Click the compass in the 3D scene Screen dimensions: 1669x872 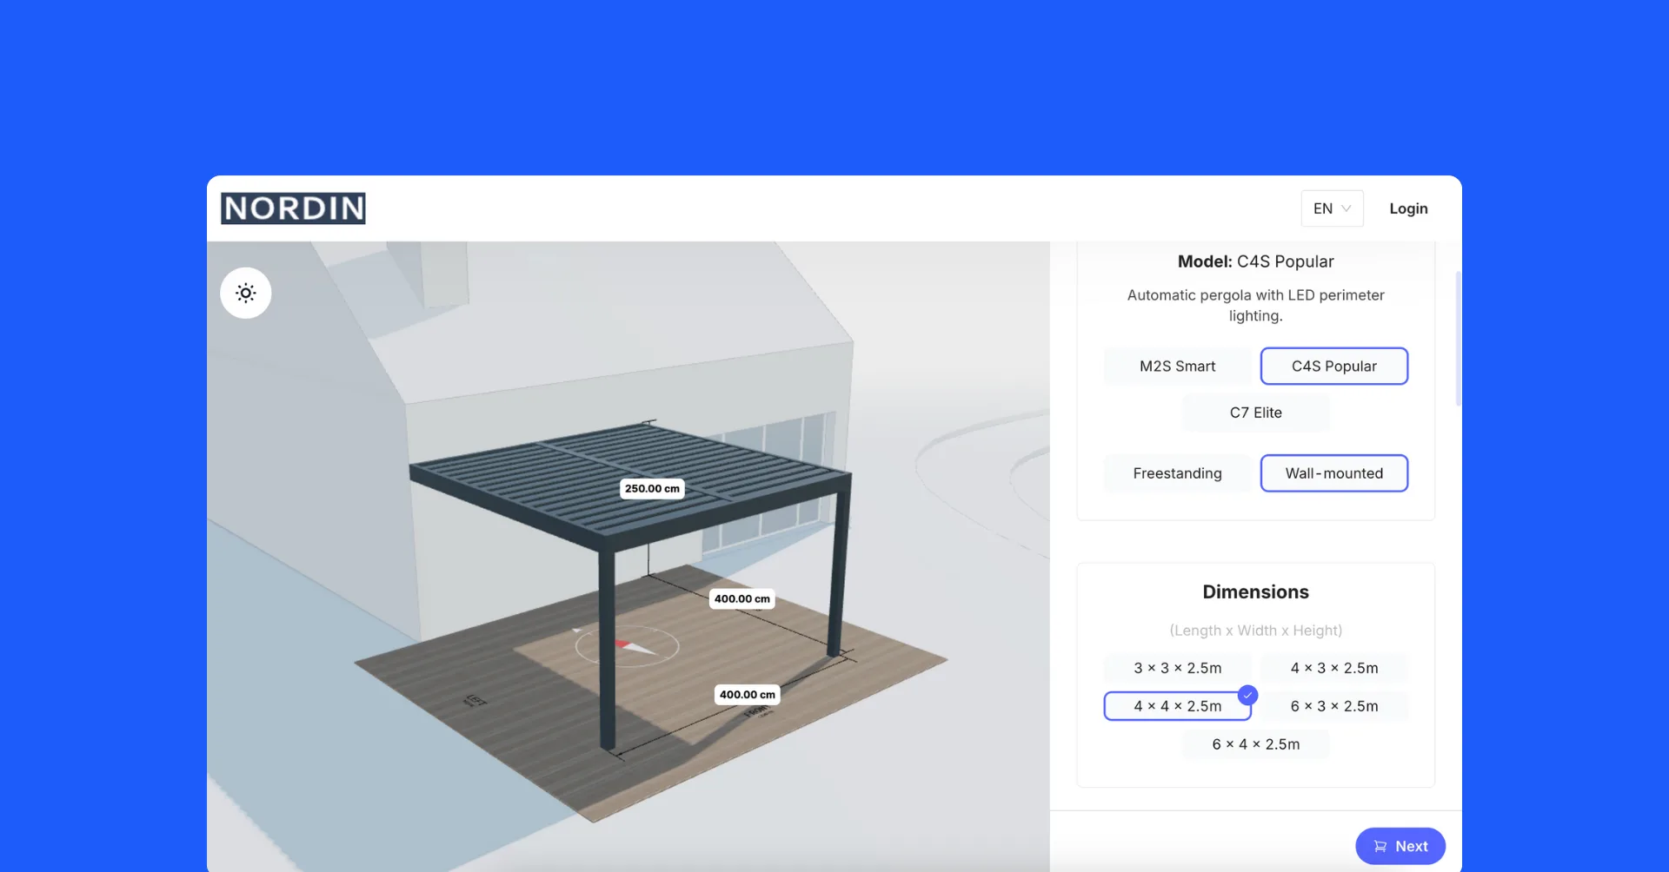[x=627, y=645]
